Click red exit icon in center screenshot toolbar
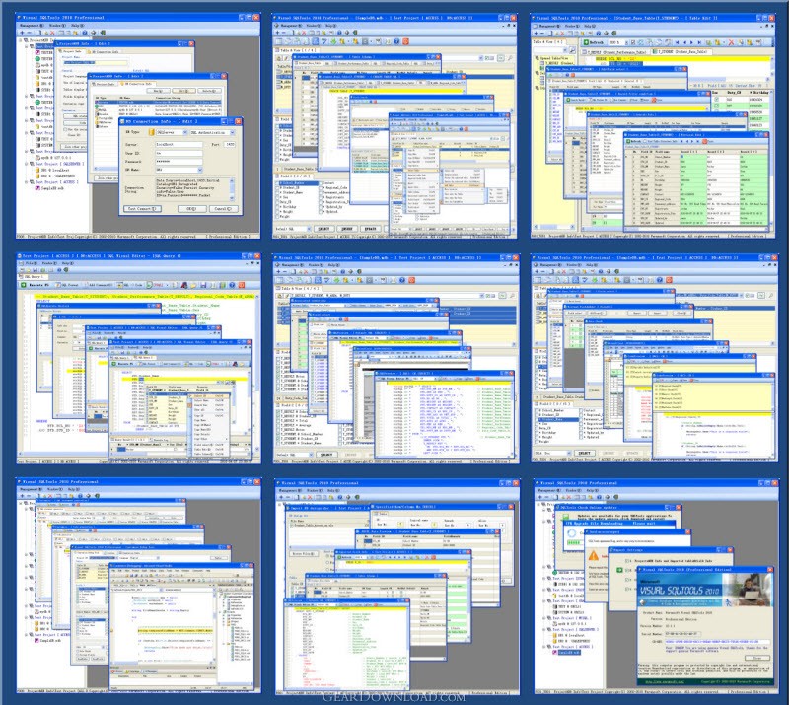 (x=411, y=280)
